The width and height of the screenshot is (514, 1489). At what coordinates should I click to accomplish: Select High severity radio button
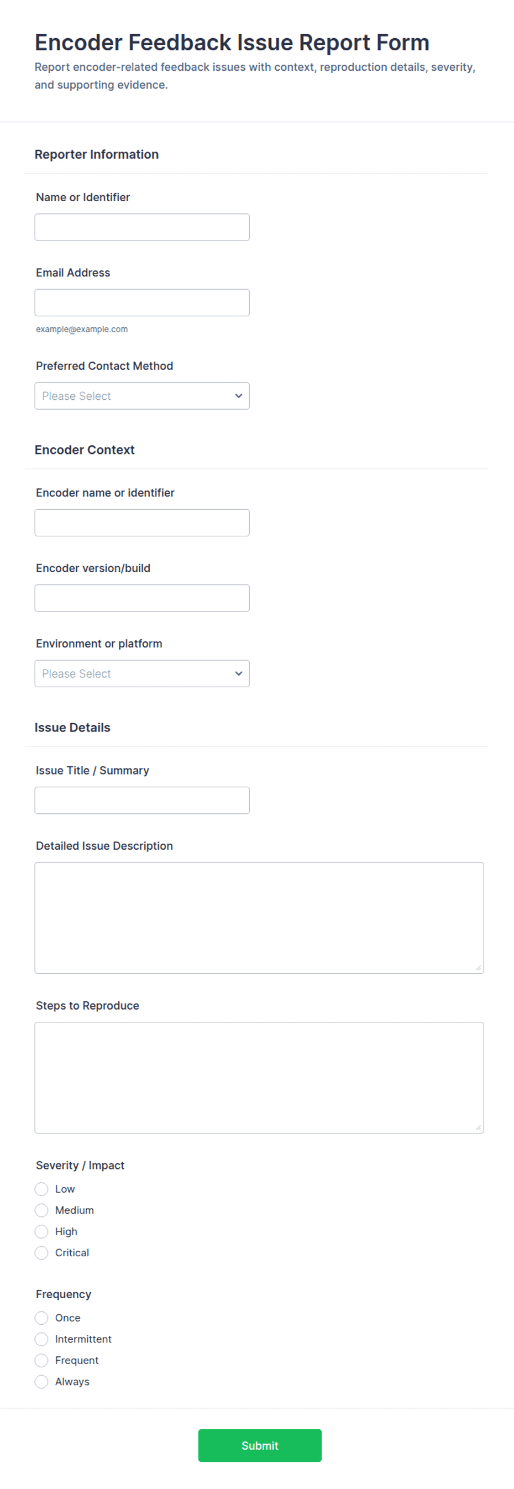(x=41, y=1232)
